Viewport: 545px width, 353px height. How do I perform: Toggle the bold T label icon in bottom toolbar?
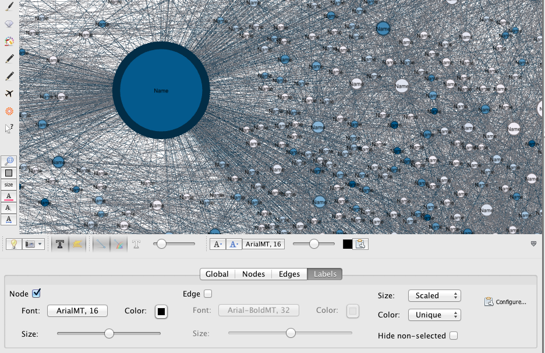coord(60,243)
